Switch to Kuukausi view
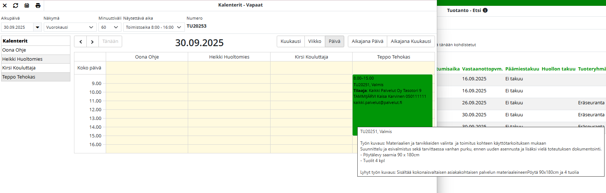 coord(291,41)
